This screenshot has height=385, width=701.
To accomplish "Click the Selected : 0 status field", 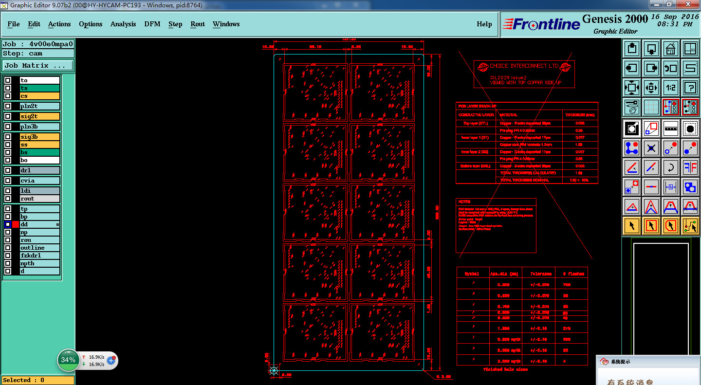I will (x=38, y=380).
